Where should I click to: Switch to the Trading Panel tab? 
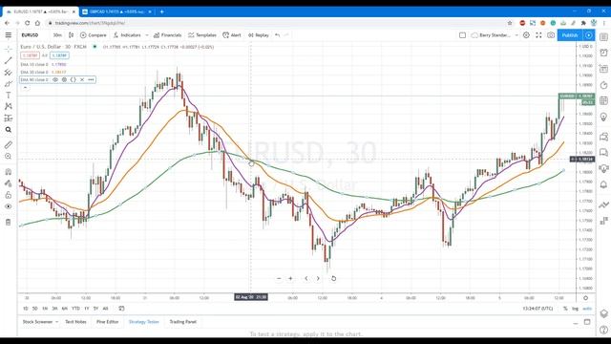(183, 322)
